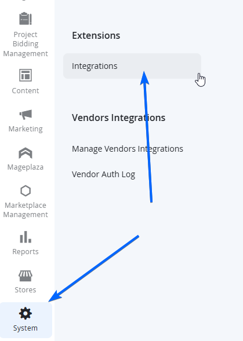Viewport: 243px width, 341px height.
Task: Click the Extensions section heading
Action: [x=96, y=35]
